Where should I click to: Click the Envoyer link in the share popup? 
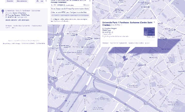tap(86, 5)
